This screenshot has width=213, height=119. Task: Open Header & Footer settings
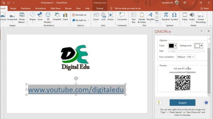tap(142, 18)
